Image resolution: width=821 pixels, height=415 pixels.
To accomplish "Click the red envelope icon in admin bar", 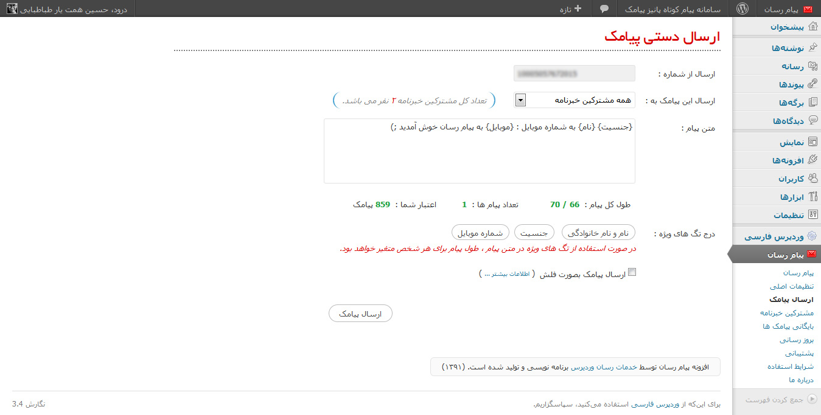I will coord(808,9).
